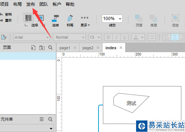Search widgets in 元件库 panel
This screenshot has height=132, width=185.
50,119
